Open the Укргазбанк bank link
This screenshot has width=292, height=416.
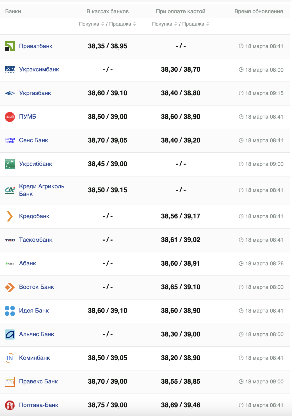[35, 93]
